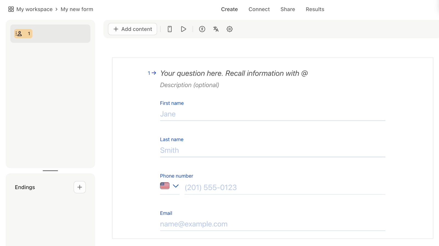439x246 pixels.
Task: Select the Create tab
Action: pos(229,9)
